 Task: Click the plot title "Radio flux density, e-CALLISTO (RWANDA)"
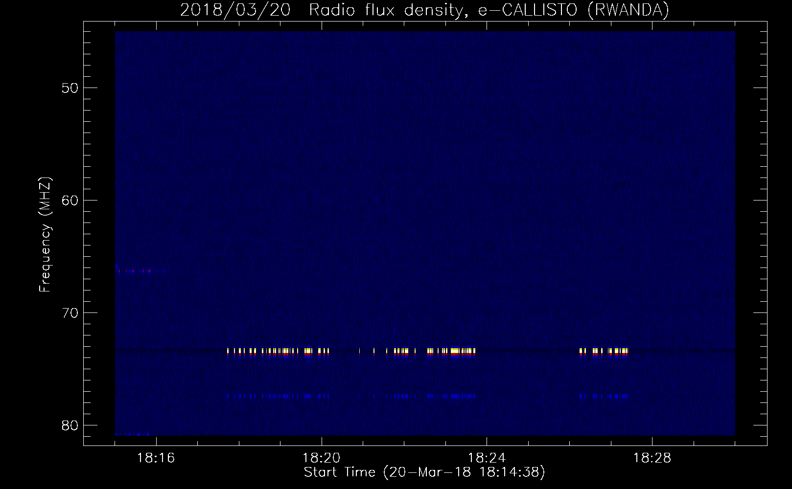489,10
